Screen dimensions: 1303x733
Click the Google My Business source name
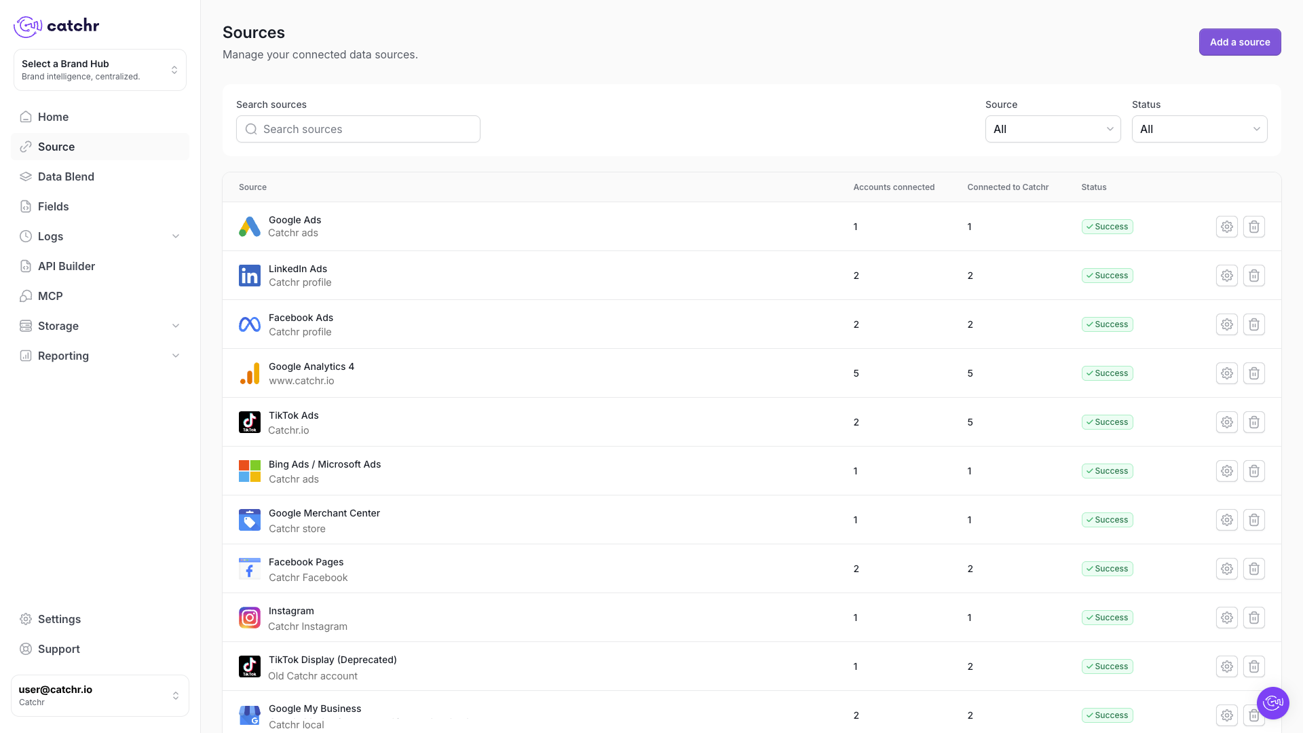pos(315,709)
